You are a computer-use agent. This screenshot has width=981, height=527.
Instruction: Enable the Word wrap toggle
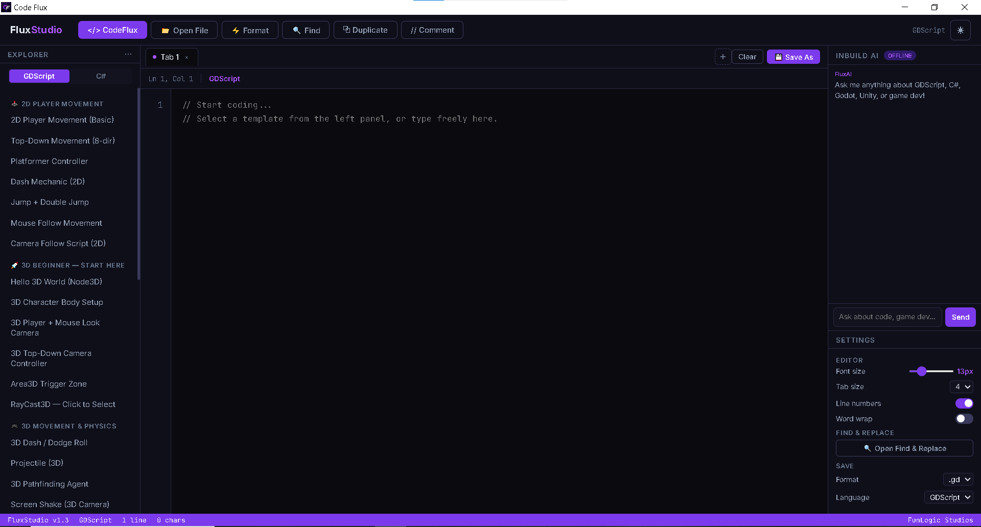[964, 419]
